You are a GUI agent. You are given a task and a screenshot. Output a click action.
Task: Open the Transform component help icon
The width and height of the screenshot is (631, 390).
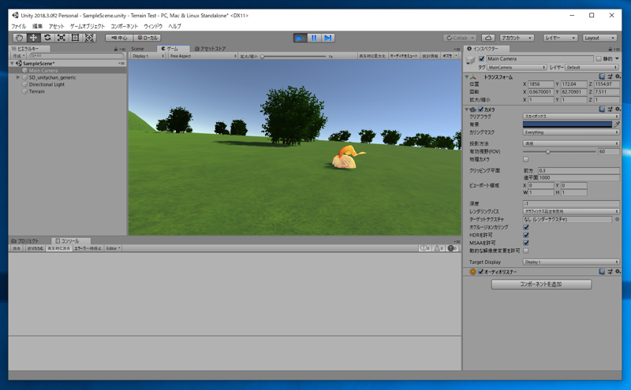(x=602, y=76)
